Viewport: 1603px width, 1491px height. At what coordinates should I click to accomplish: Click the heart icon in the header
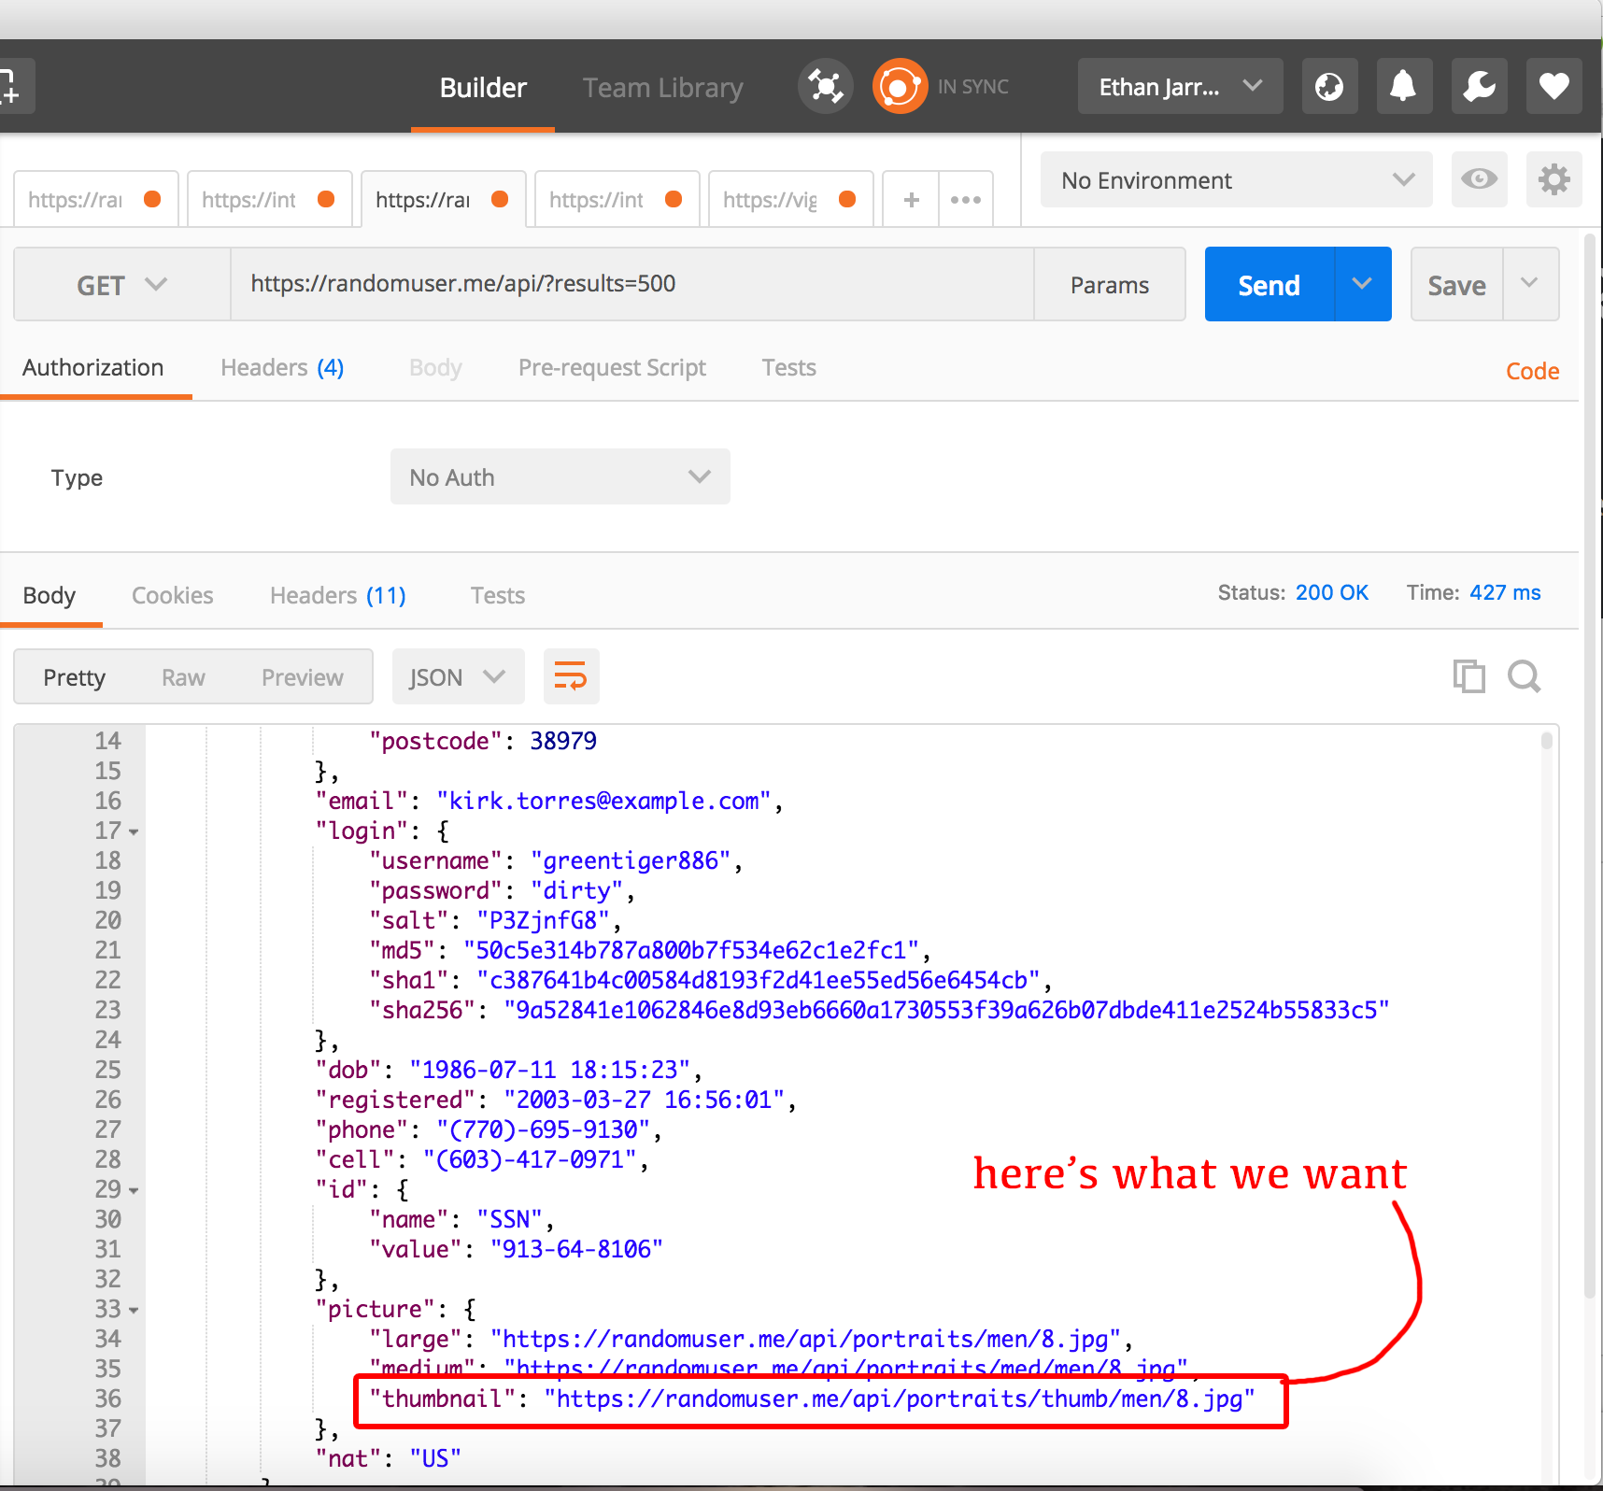[1553, 87]
